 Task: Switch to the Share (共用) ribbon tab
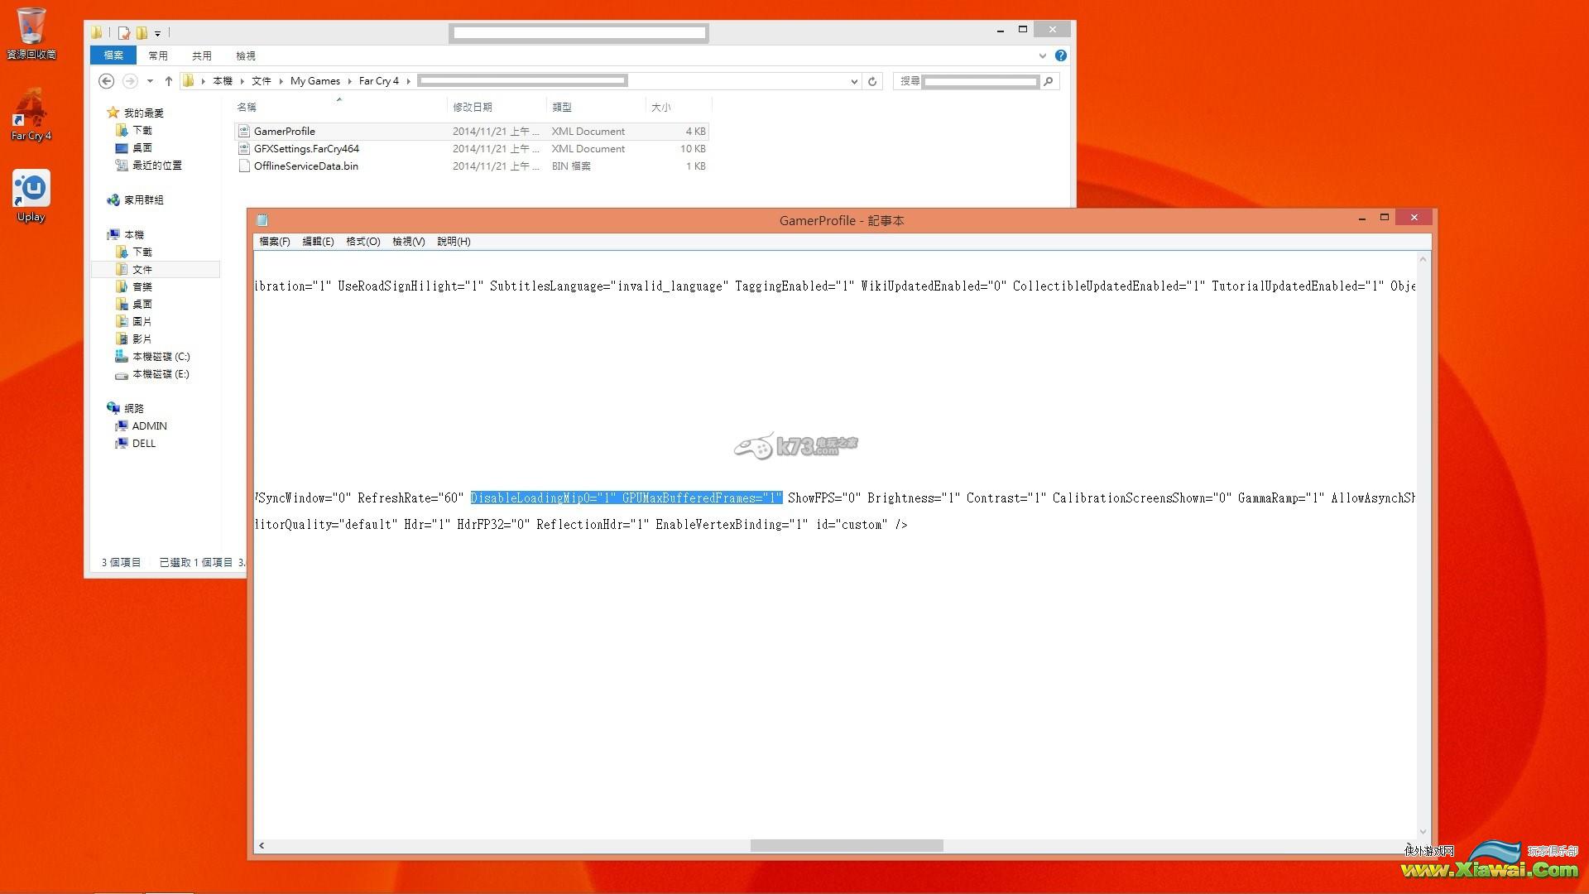click(x=202, y=55)
